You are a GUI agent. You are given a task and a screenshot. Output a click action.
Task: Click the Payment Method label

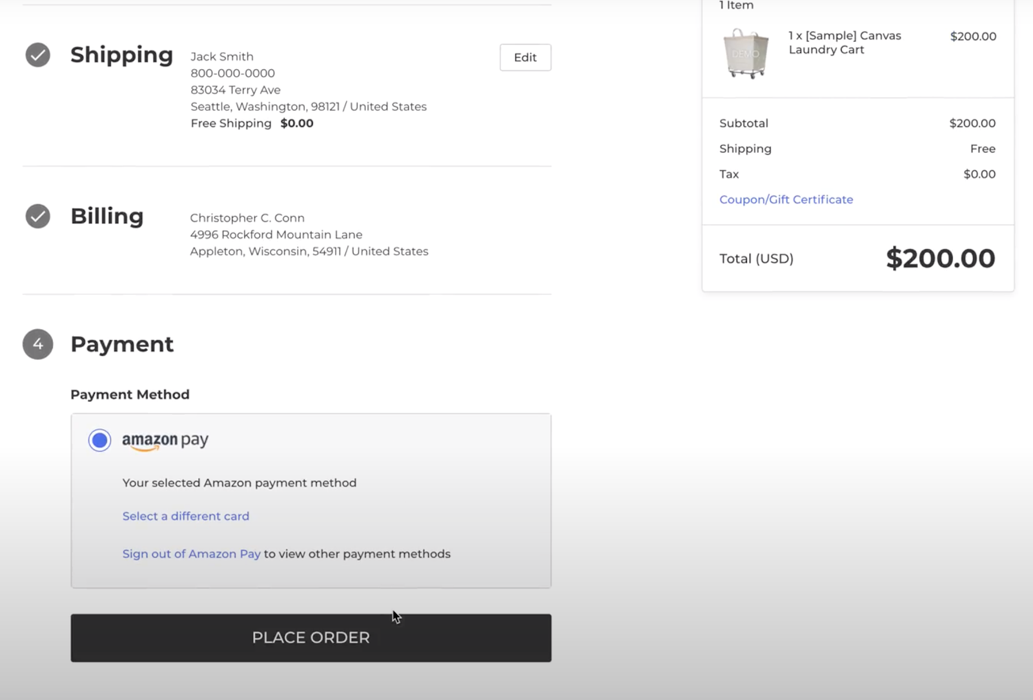click(130, 394)
